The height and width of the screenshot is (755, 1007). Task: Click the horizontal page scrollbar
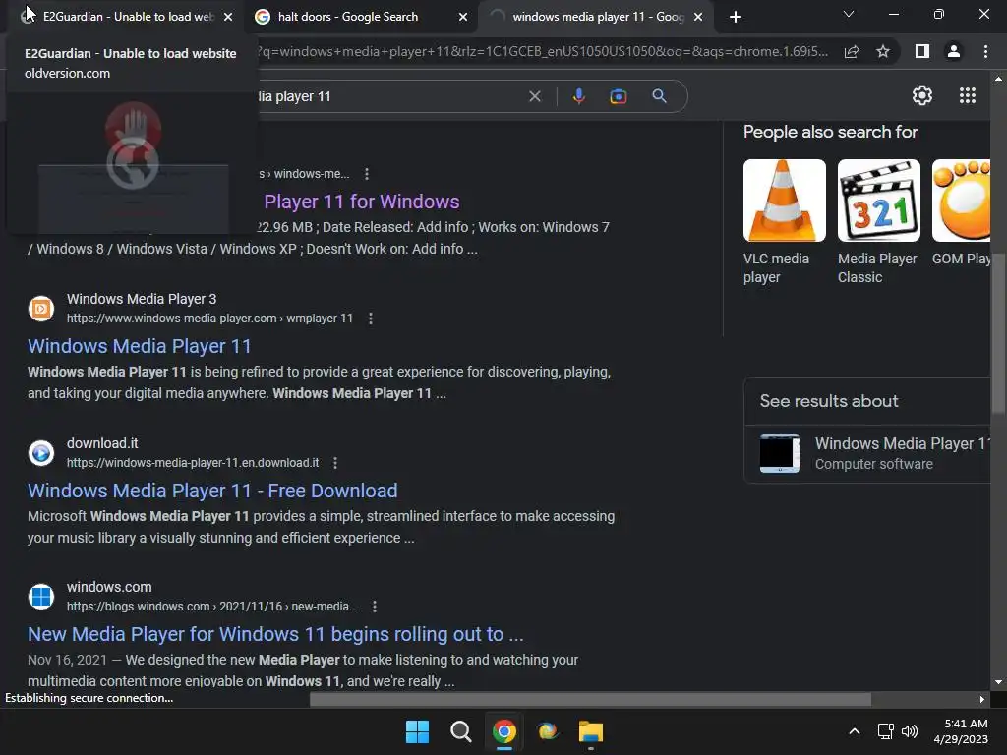590,699
